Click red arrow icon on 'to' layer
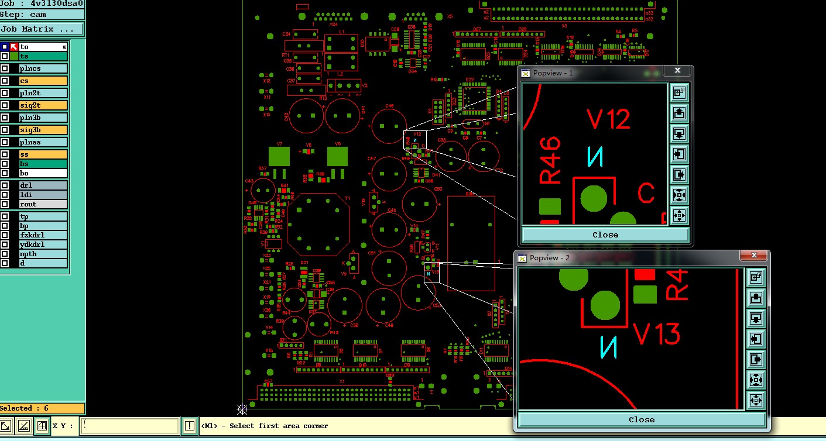 (x=13, y=47)
